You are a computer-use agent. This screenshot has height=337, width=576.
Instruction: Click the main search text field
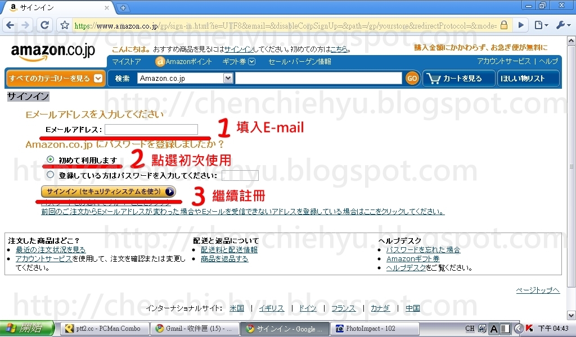pos(318,78)
